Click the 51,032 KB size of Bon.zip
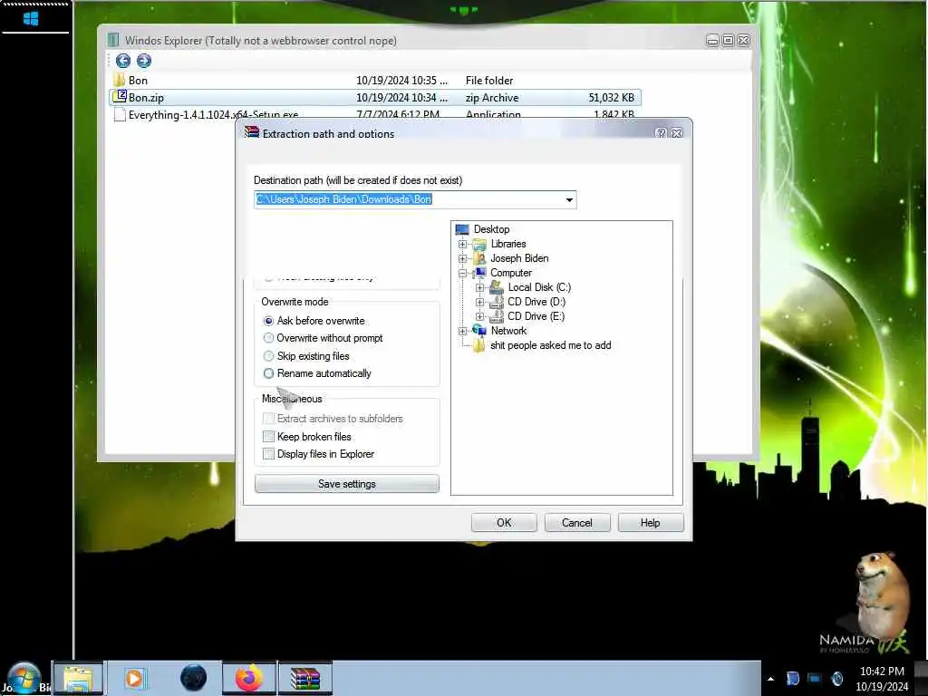Image resolution: width=928 pixels, height=696 pixels. point(612,98)
